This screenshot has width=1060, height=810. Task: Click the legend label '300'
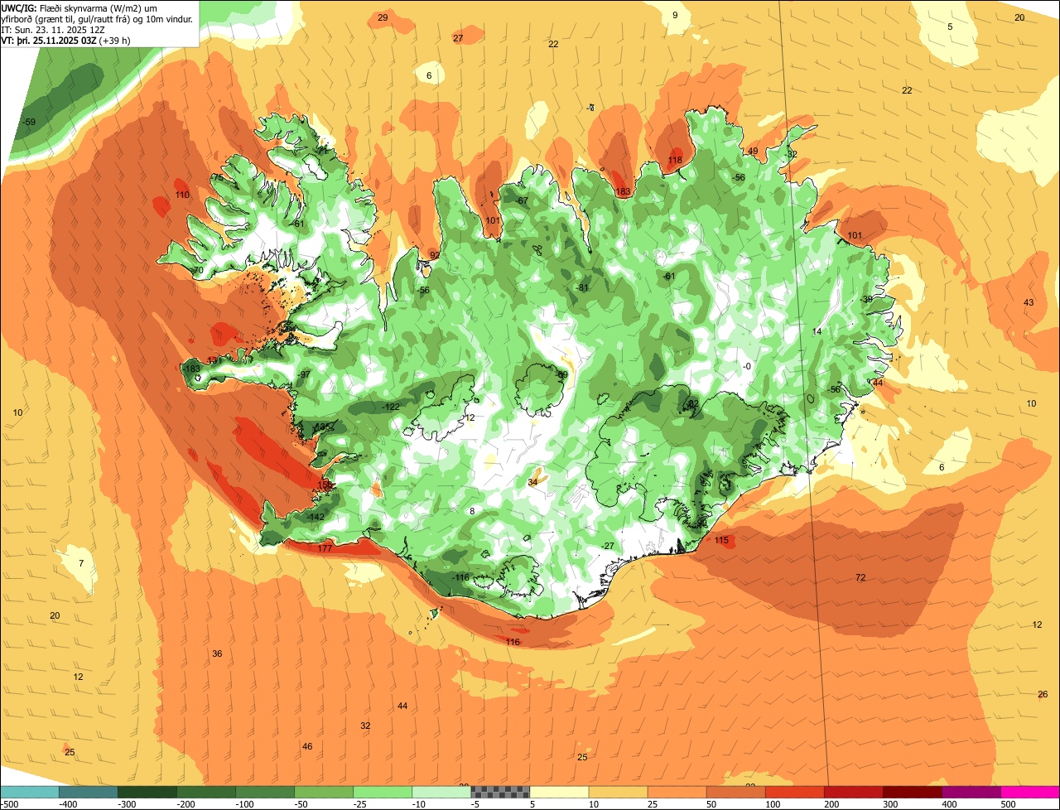point(889,804)
